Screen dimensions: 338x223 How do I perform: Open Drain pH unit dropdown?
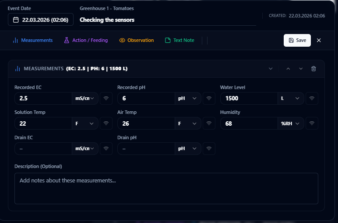[188, 148]
